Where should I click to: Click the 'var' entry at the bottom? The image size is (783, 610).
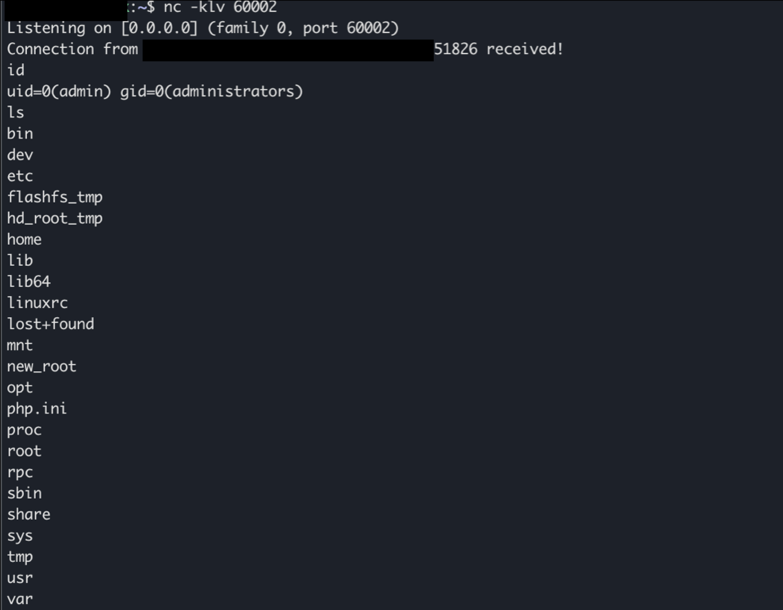(x=20, y=599)
